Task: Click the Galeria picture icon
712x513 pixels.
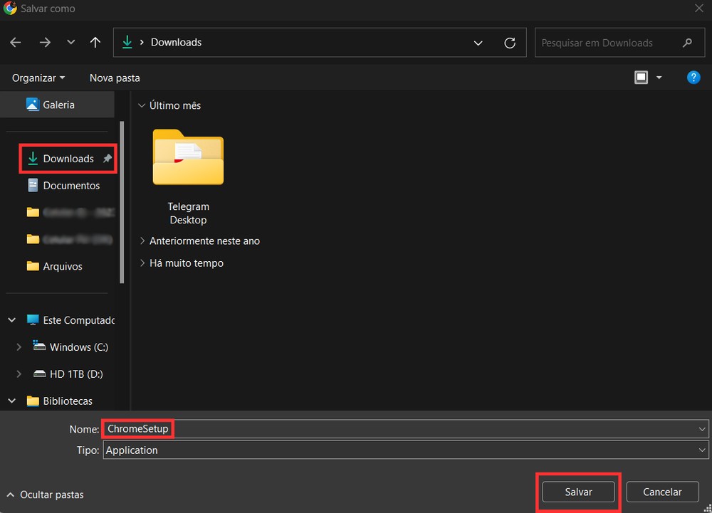Action: click(x=33, y=105)
